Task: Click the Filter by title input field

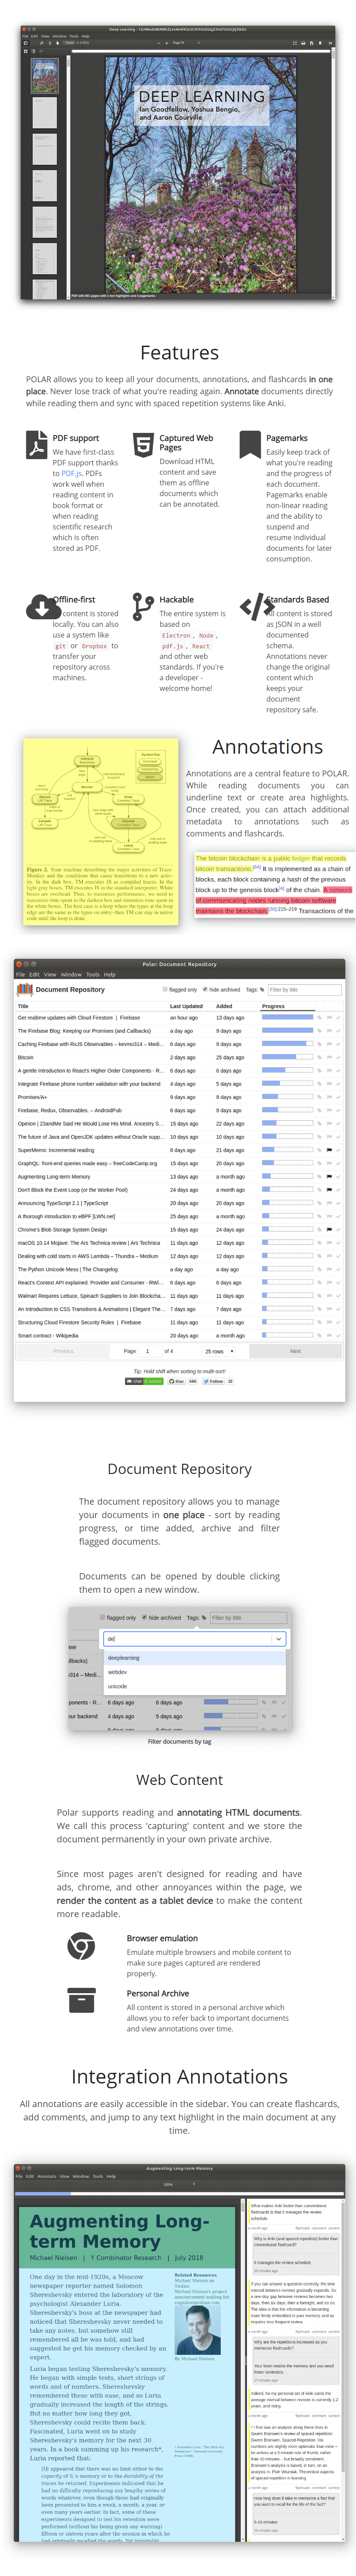Action: click(304, 989)
